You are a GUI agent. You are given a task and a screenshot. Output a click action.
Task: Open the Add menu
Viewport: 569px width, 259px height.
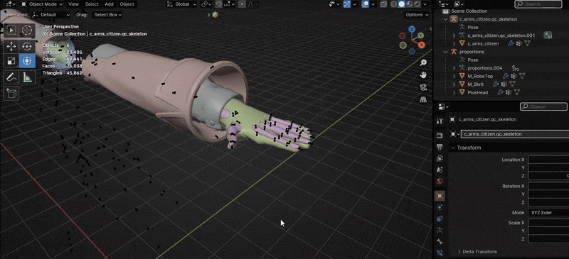(x=109, y=4)
